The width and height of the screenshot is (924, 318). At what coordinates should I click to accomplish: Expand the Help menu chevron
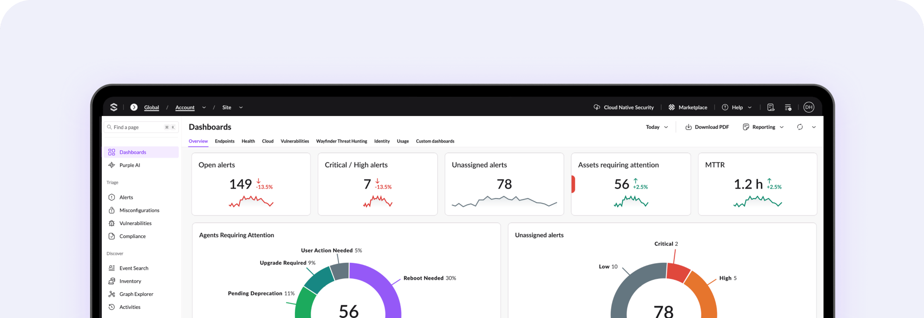tap(750, 107)
